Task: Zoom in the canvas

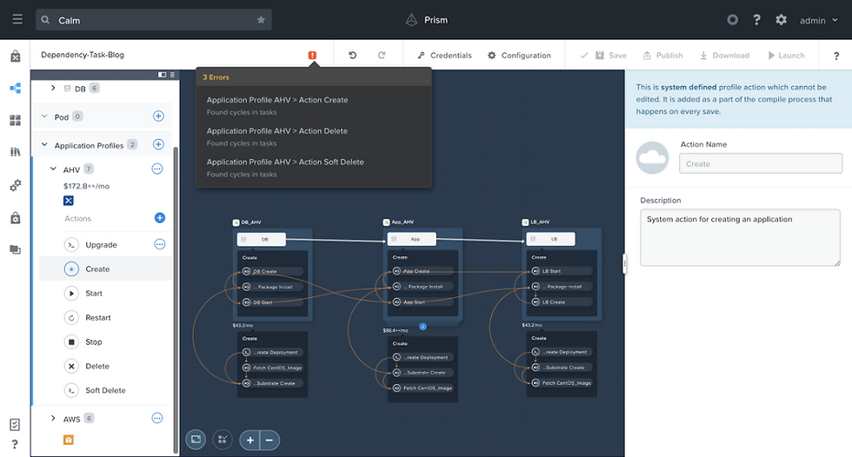Action: (250, 440)
